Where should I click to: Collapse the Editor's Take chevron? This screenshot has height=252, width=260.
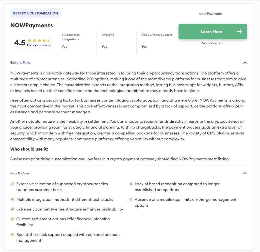[x=245, y=63]
